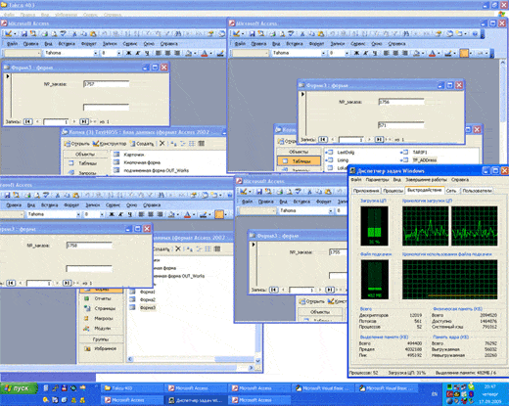Open object selector combo in order 1757 window
509x406 pixels.
tap(39, 53)
